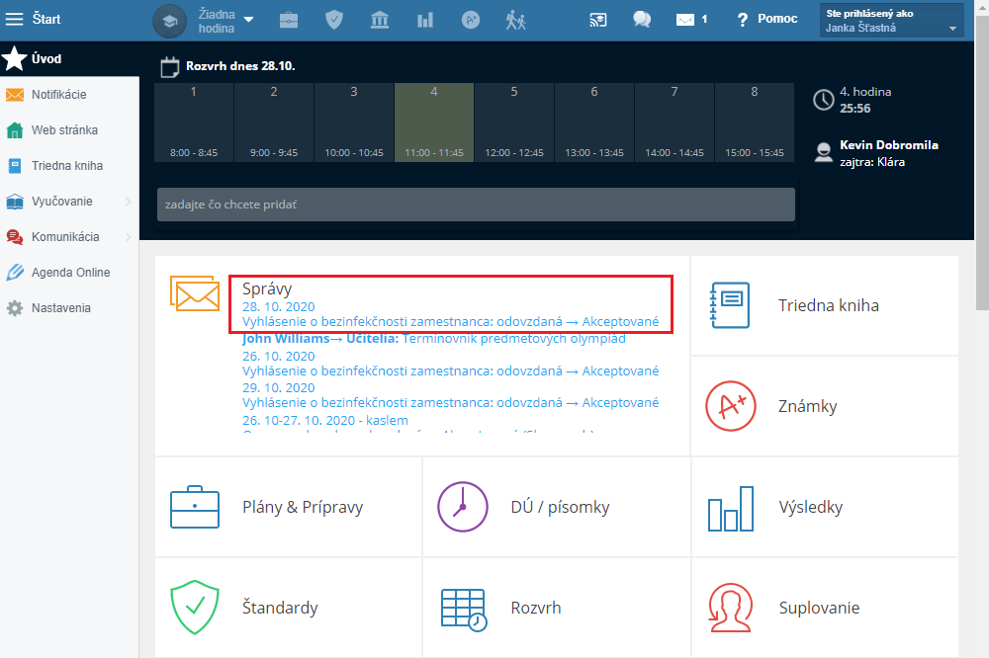Click the 'zadajte čo chcete pridať' input field

[x=477, y=205]
